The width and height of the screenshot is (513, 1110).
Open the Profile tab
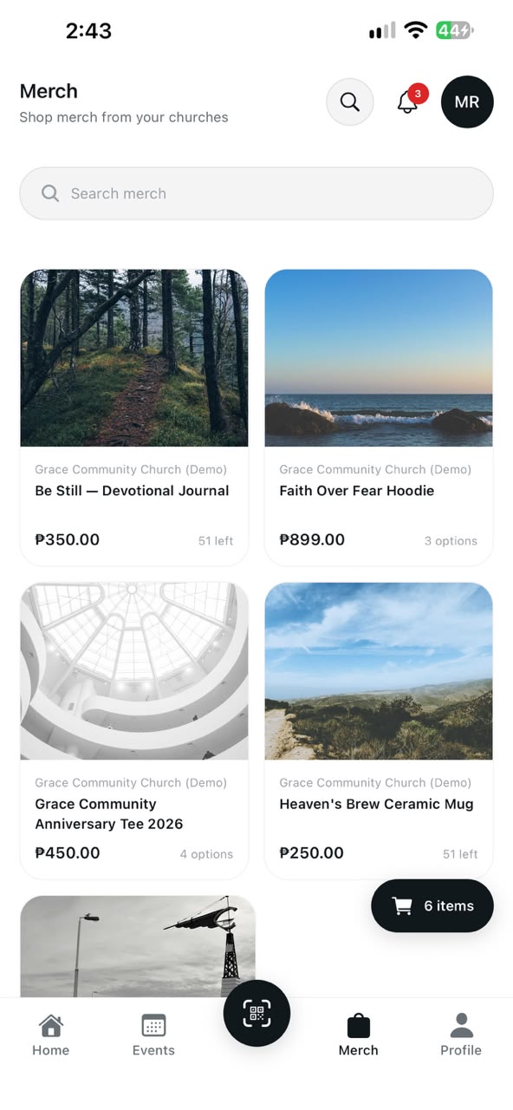[x=461, y=1035]
